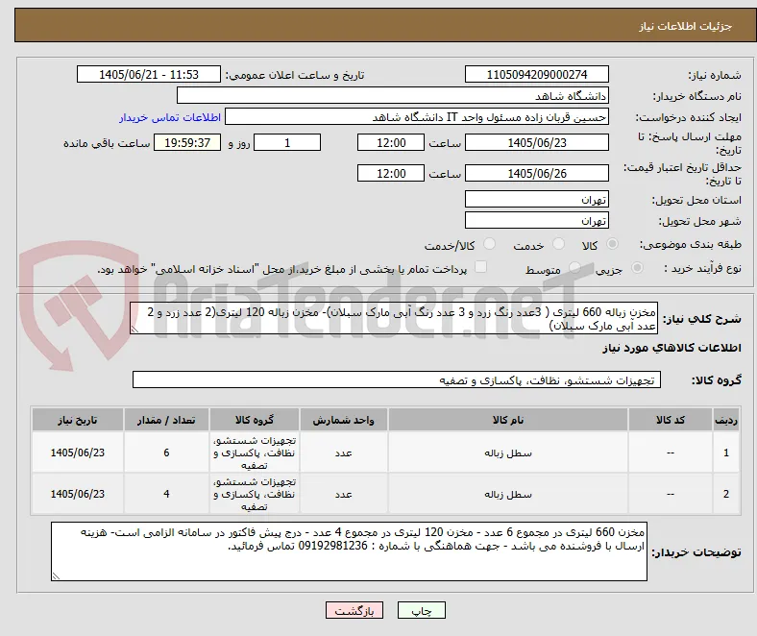Click the remaining days field showing 1
757x636 pixels.
pyautogui.click(x=287, y=142)
